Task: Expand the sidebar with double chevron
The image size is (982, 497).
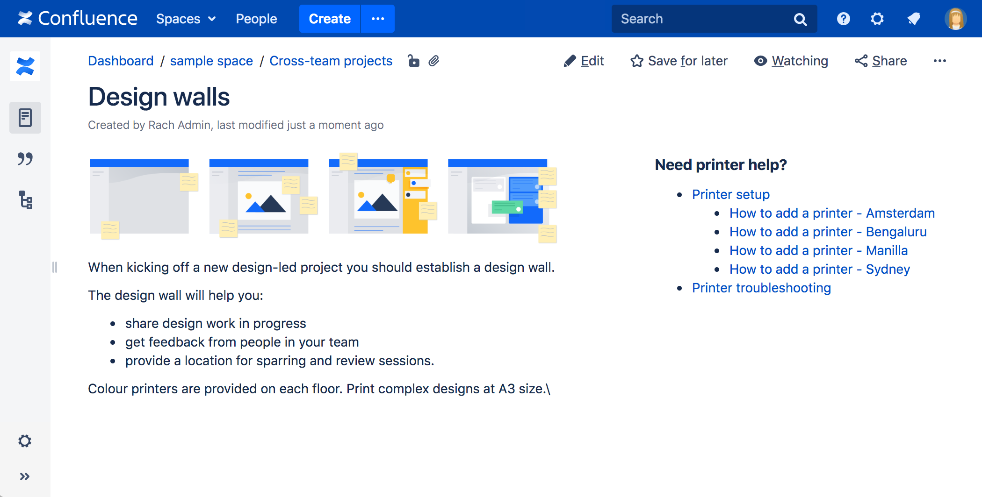Action: click(25, 476)
